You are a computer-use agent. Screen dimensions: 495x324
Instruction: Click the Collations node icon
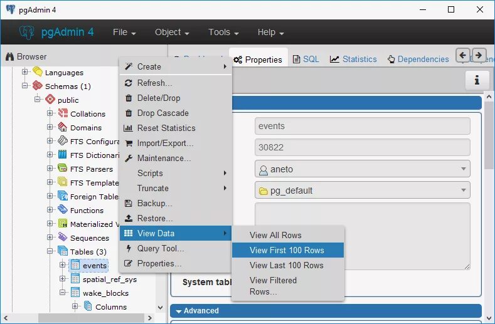[63, 113]
